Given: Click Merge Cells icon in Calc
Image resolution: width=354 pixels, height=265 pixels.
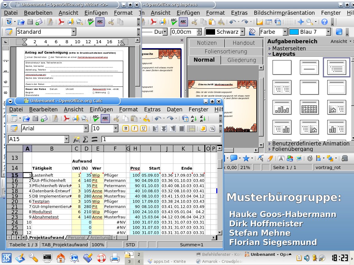Looking at the screenshot, I should click(191, 129).
